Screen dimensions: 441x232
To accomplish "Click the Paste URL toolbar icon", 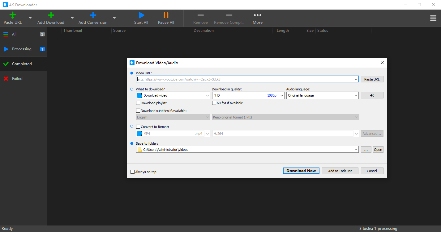I will click(x=13, y=15).
